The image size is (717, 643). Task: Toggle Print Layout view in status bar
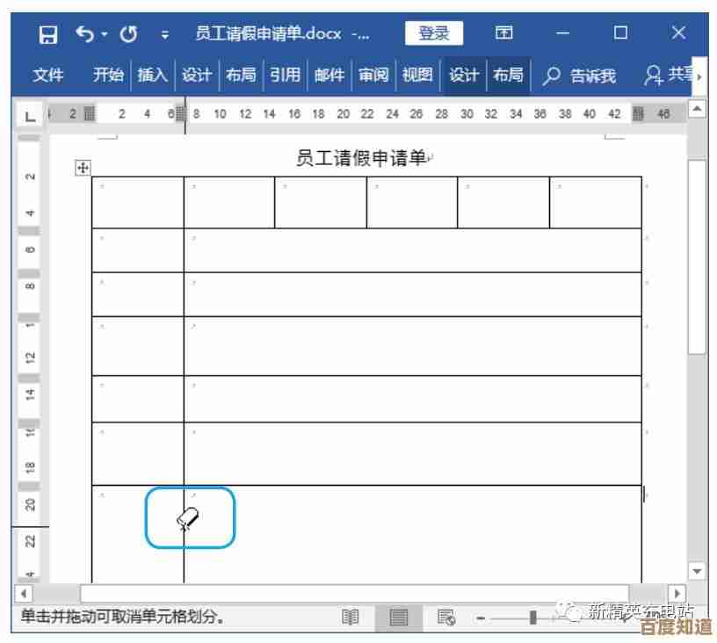pos(399,618)
